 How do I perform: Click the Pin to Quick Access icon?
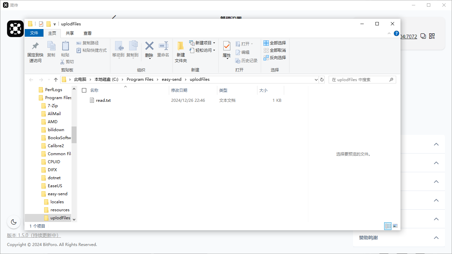click(35, 46)
